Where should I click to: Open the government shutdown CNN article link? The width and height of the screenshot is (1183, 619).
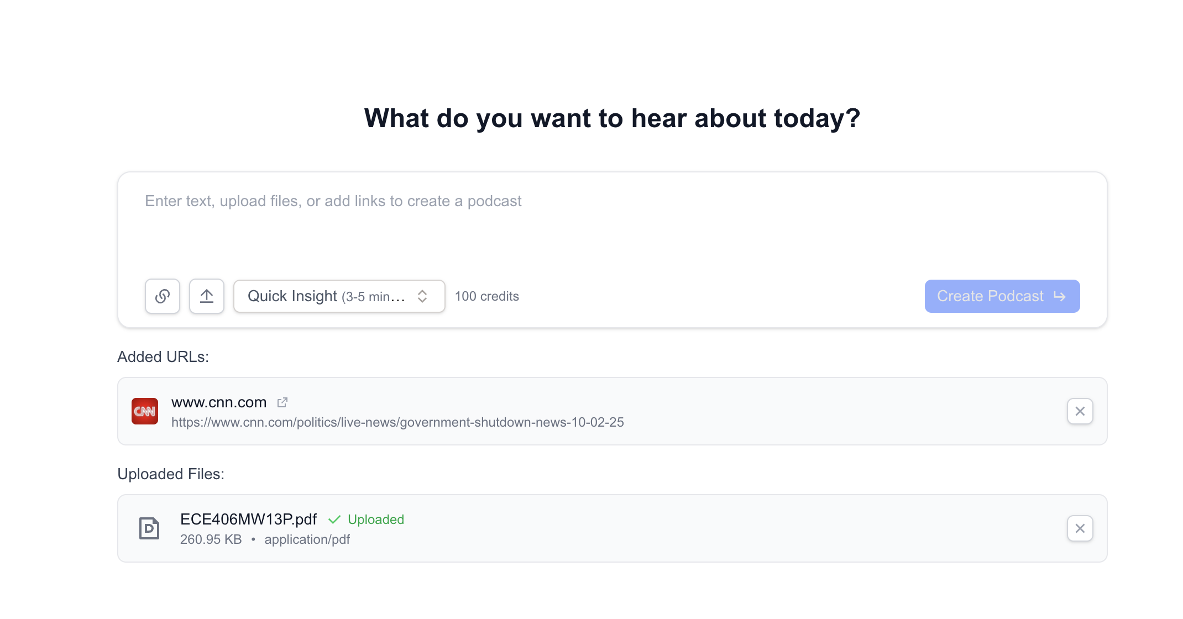pos(397,422)
